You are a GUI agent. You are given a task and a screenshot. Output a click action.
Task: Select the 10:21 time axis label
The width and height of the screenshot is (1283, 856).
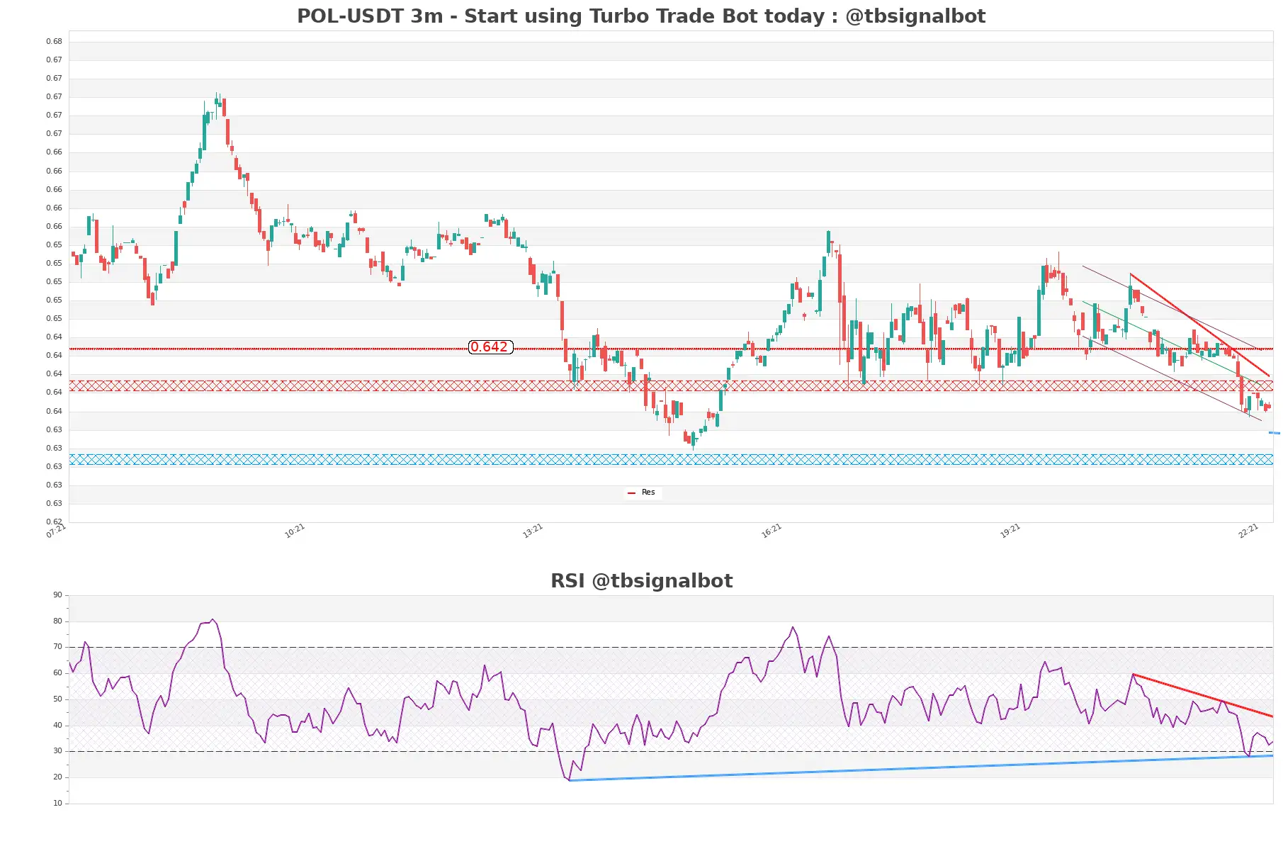[295, 531]
